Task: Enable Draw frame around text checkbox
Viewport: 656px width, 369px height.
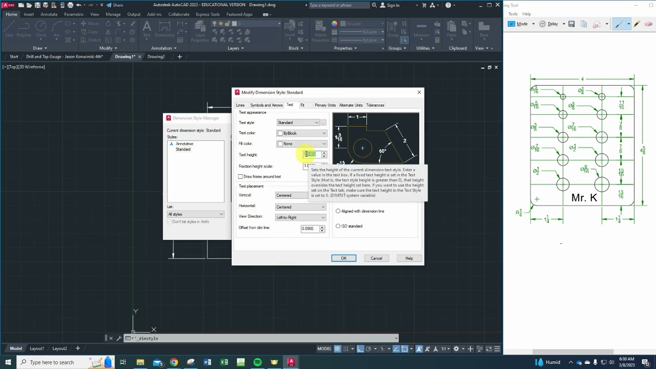Action: [x=240, y=176]
